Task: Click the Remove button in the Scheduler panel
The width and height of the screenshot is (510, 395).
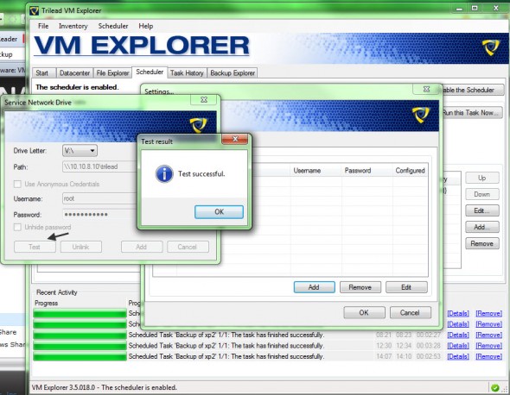Action: tap(482, 243)
